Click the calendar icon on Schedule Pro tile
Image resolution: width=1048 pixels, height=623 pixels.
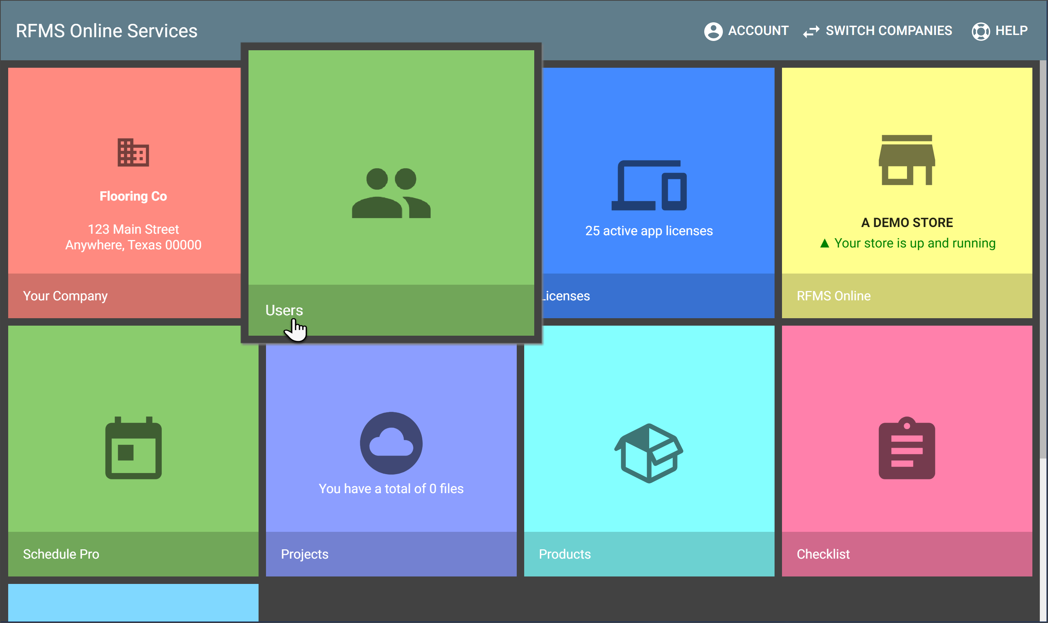click(x=133, y=447)
